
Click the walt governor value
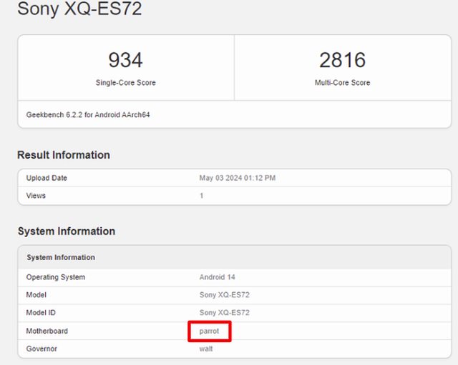pyautogui.click(x=206, y=349)
